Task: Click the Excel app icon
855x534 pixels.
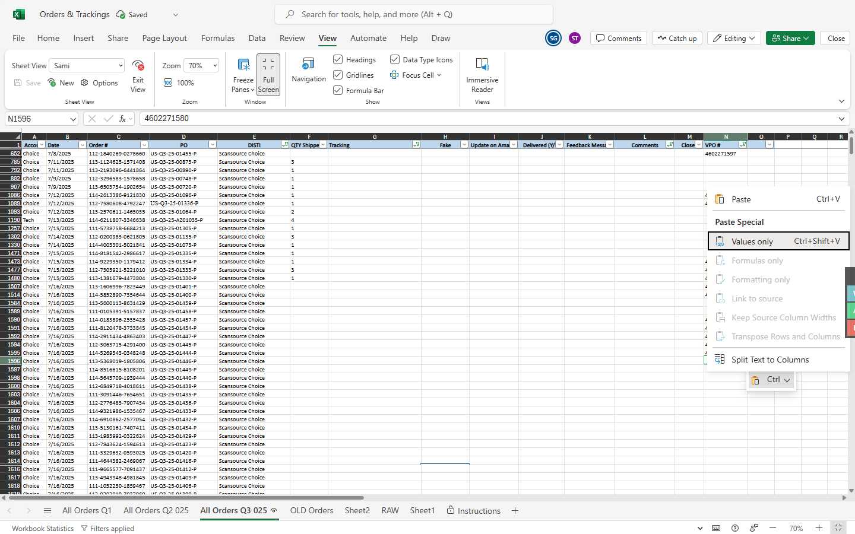Action: [19, 14]
